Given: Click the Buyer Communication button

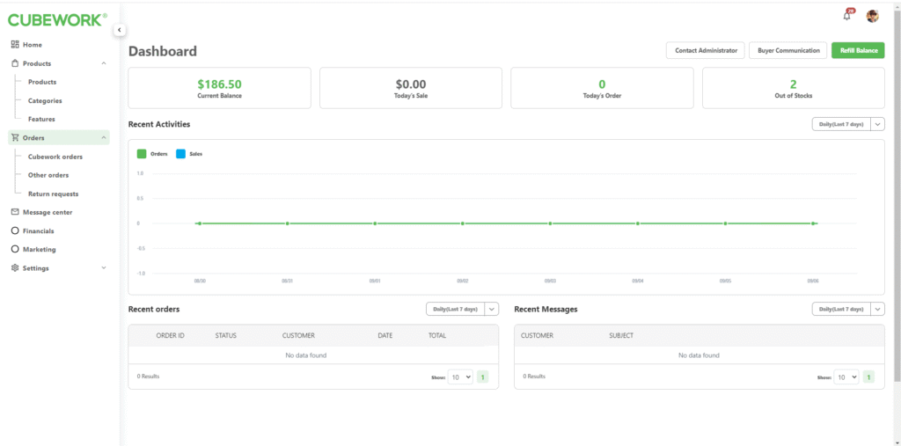Looking at the screenshot, I should click(789, 51).
